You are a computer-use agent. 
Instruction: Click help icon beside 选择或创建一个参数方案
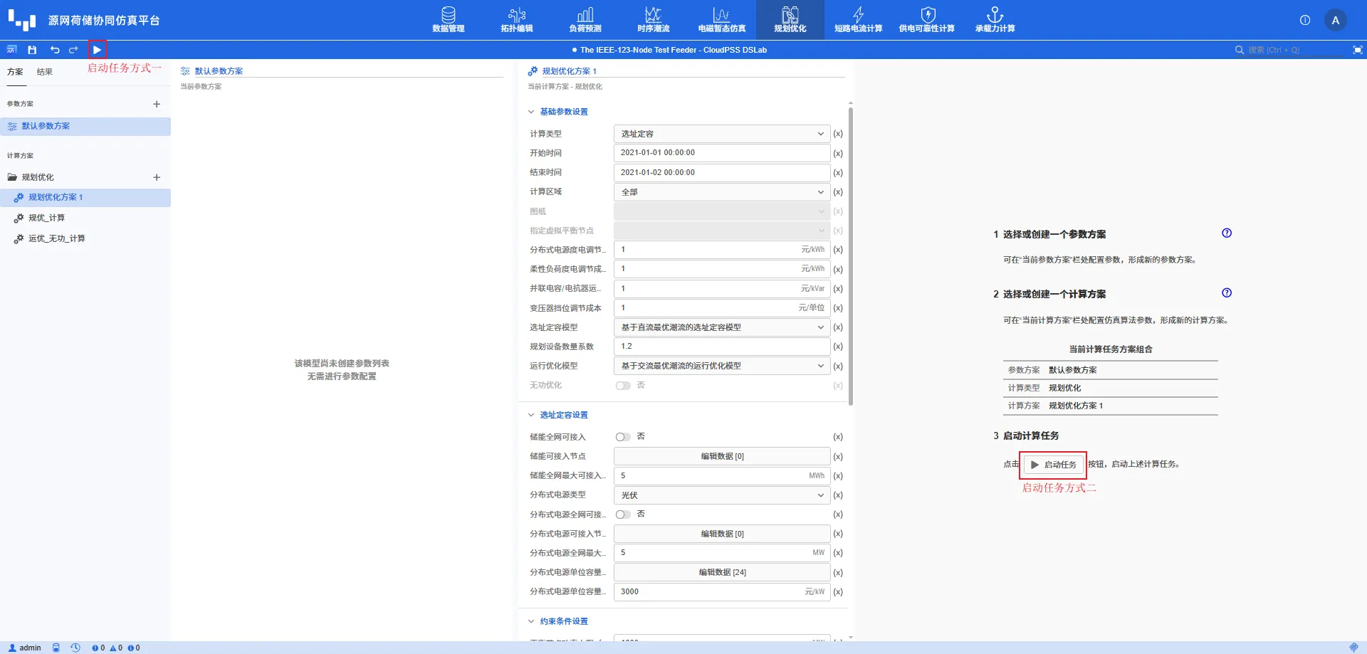[1227, 233]
